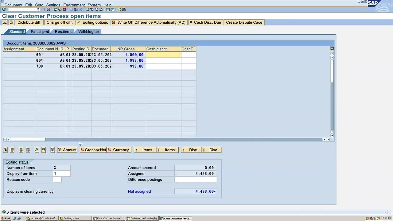Click the Sort descending icon below the table
This screenshot has width=393, height=221.
pyautogui.click(x=44, y=150)
